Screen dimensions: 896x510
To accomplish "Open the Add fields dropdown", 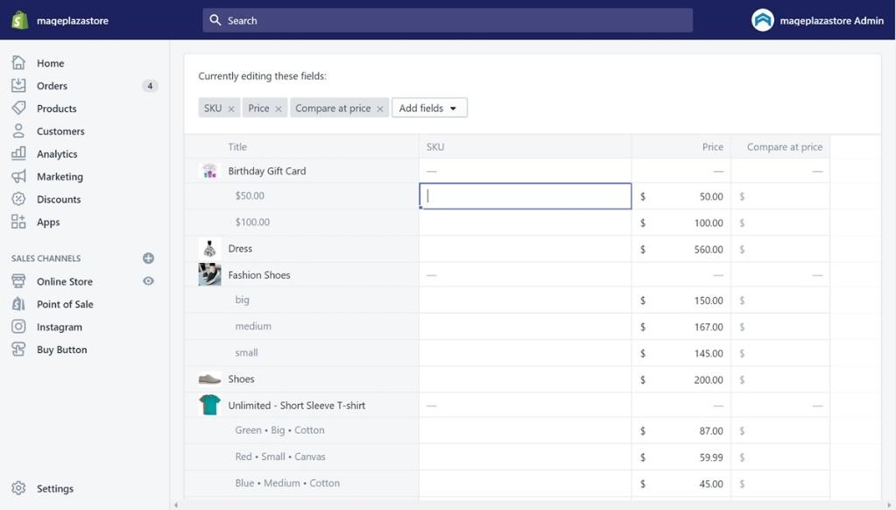I will click(x=428, y=107).
